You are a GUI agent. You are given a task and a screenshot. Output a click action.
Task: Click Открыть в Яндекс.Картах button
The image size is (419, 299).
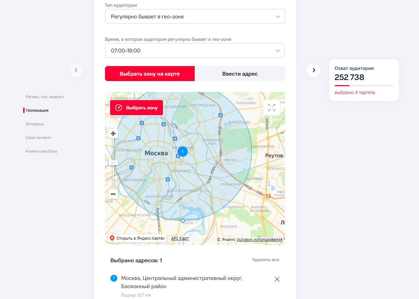tap(137, 238)
